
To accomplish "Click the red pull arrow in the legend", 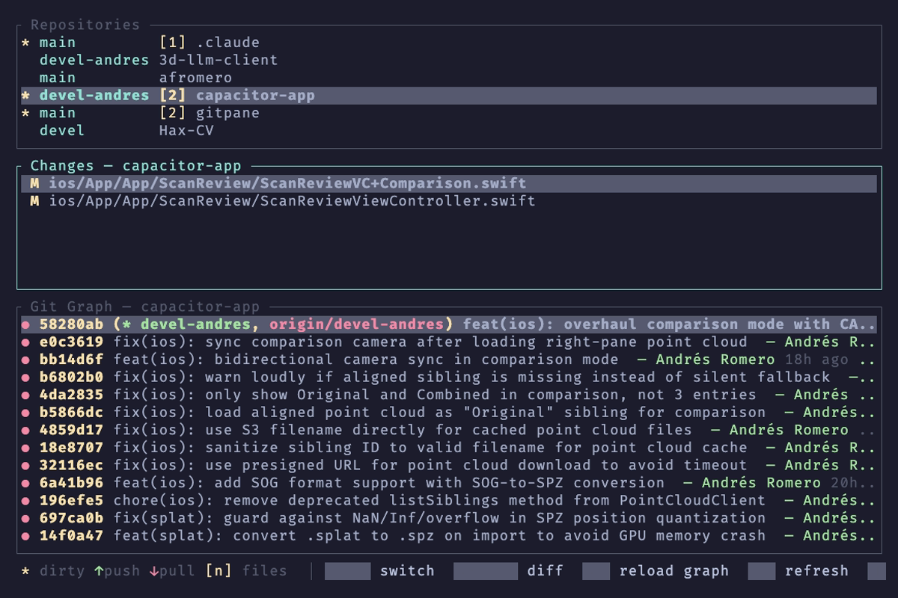I will [153, 571].
